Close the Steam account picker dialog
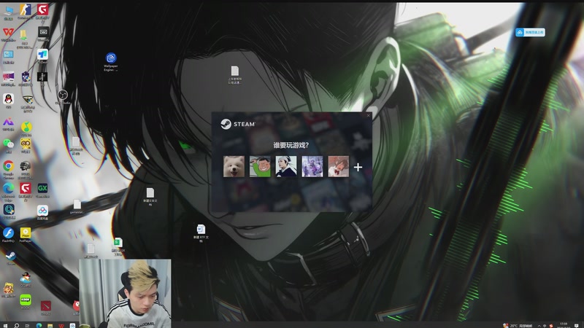 point(369,115)
